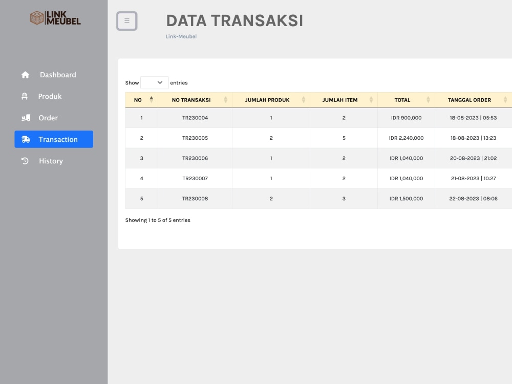Toggle the sidebar hamburger menu button
The height and width of the screenshot is (384, 512).
tap(126, 21)
